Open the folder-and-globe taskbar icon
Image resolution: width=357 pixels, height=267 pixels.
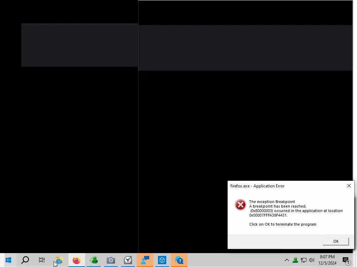tap(59, 260)
